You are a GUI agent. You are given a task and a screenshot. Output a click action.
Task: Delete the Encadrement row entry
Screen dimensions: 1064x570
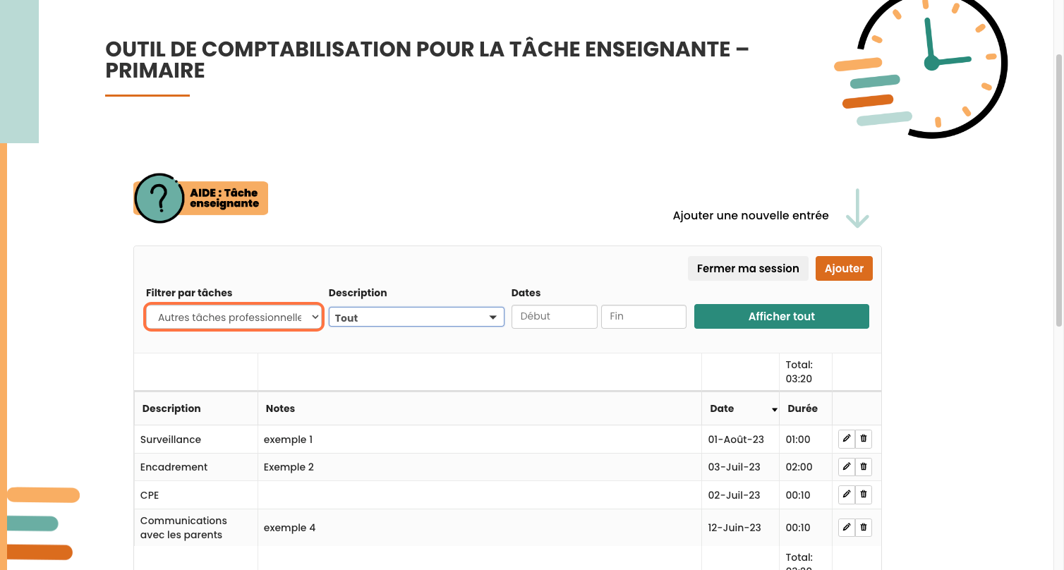click(864, 467)
